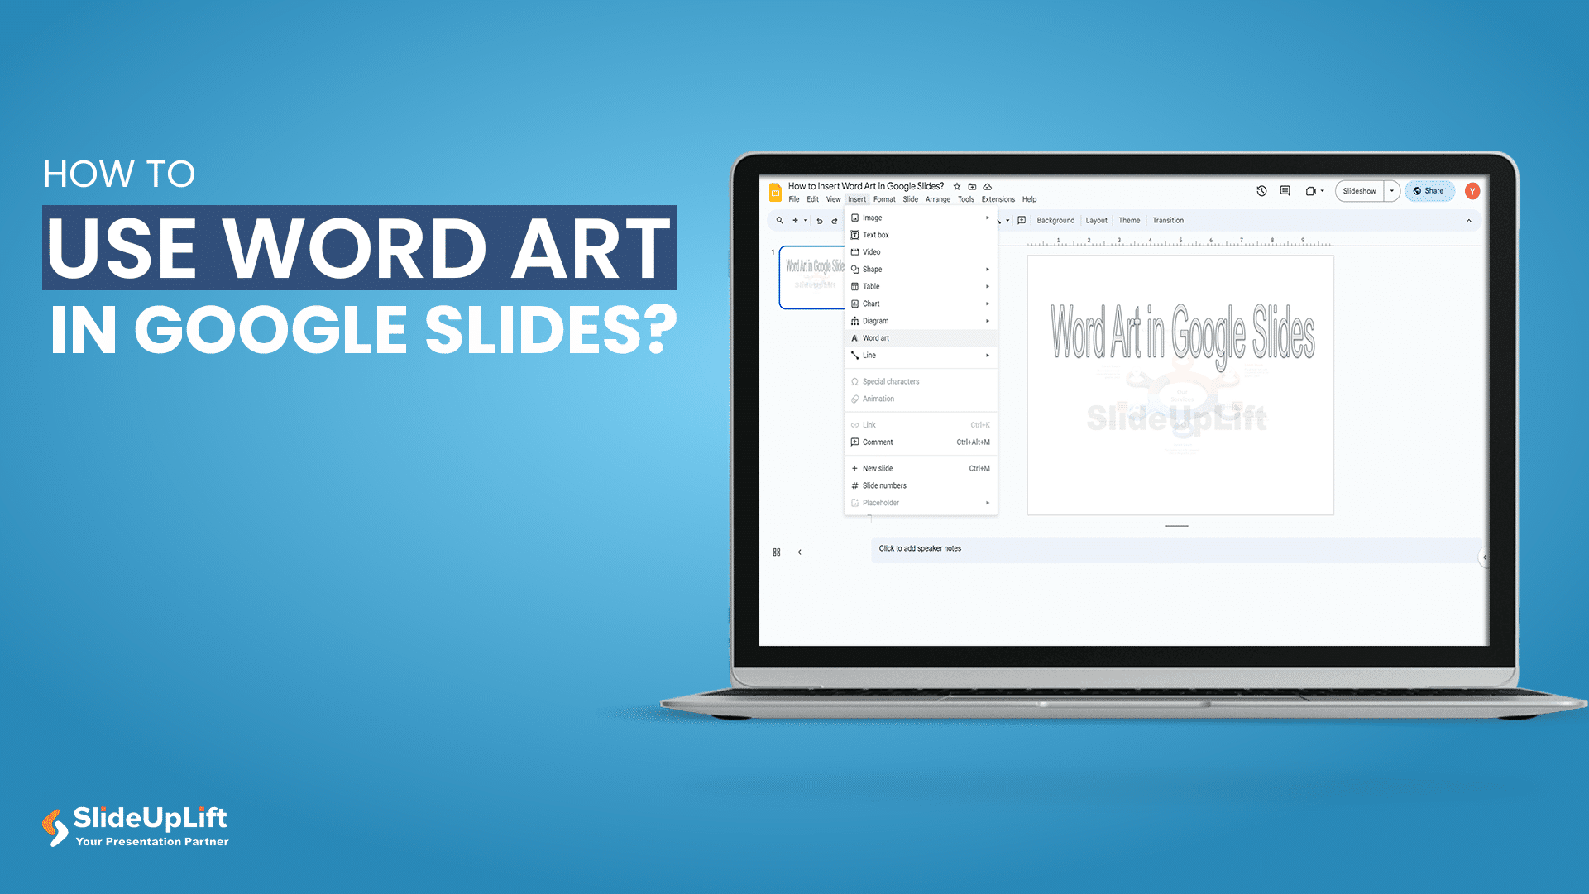The height and width of the screenshot is (894, 1589).
Task: Toggle the Animation option
Action: [x=878, y=399]
